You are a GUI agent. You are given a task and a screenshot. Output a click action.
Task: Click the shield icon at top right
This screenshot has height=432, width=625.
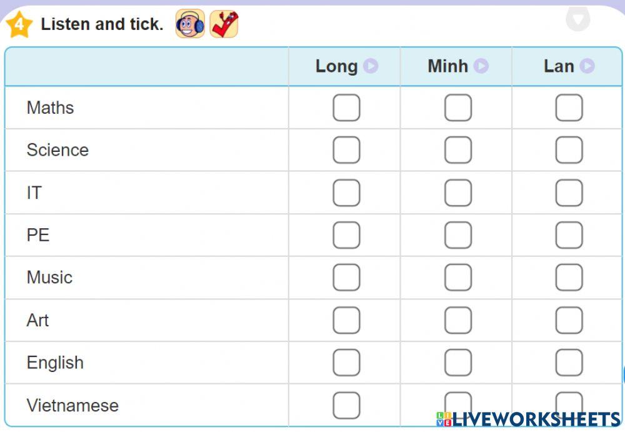[577, 19]
